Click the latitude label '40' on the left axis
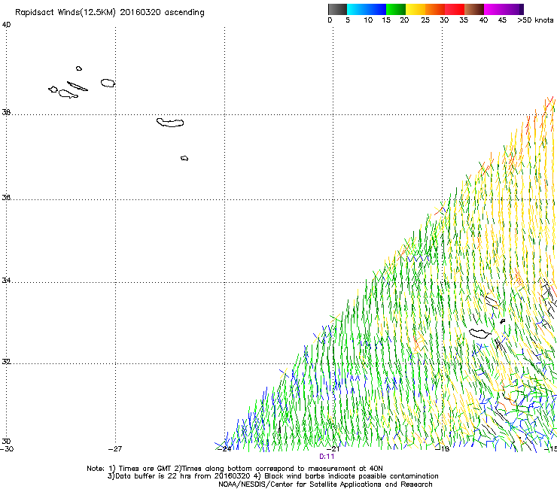 tap(6, 25)
